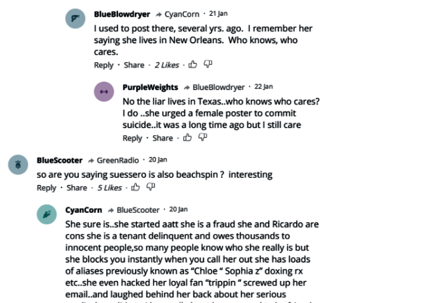Upvote BlueScooter's comment
This screenshot has width=444, height=303.
click(136, 188)
